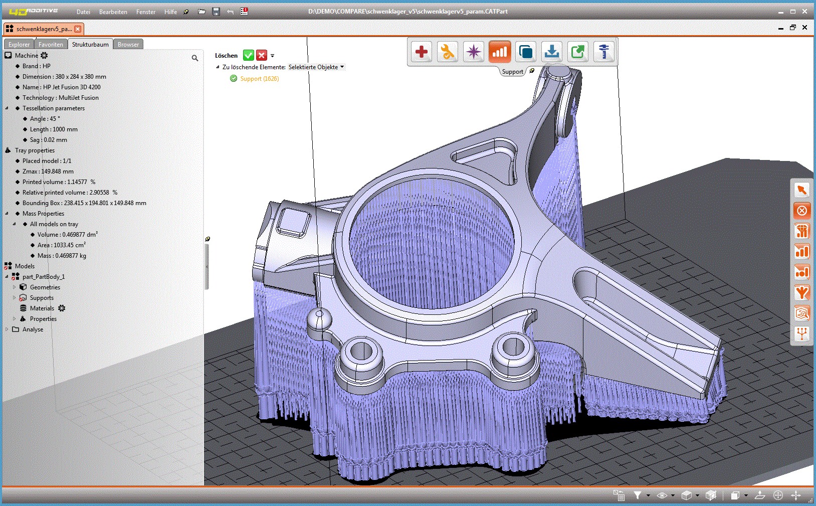Switch to the Browser tab
This screenshot has width=816, height=506.
[128, 44]
